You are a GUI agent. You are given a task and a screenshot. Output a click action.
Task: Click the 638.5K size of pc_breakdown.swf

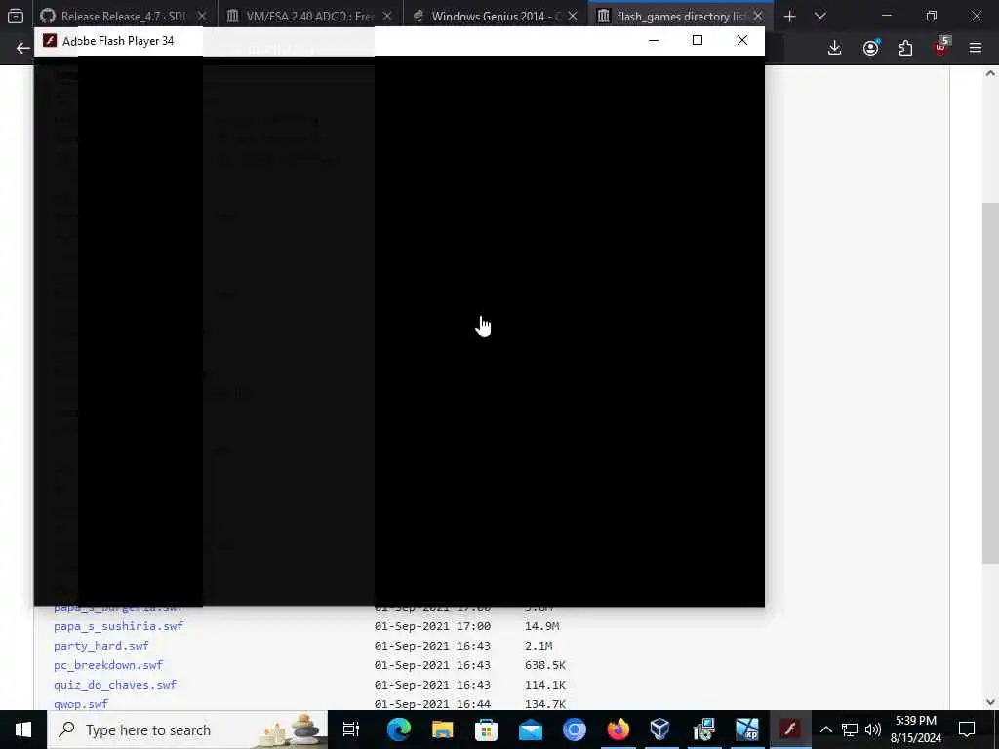544,665
